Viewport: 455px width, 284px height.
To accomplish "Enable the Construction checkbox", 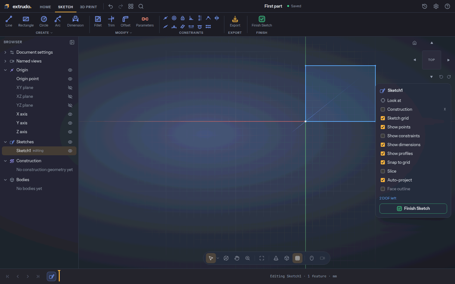I will (x=383, y=109).
